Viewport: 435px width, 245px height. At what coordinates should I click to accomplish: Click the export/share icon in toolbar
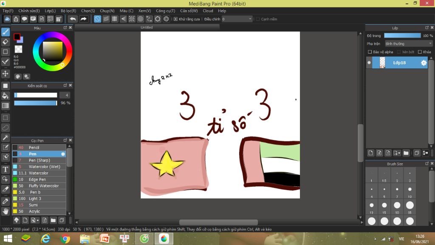click(16, 19)
